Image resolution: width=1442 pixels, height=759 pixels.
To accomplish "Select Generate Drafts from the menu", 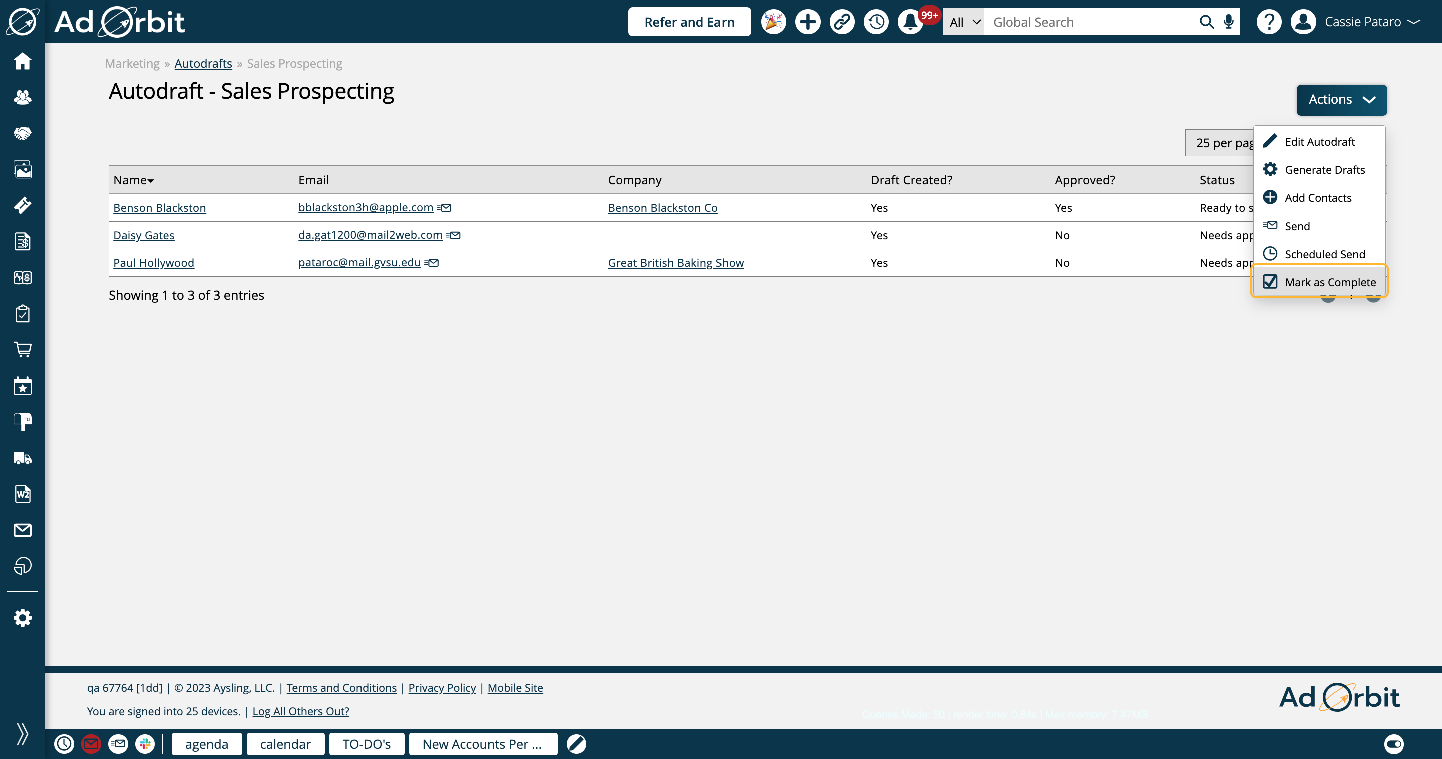I will tap(1324, 170).
